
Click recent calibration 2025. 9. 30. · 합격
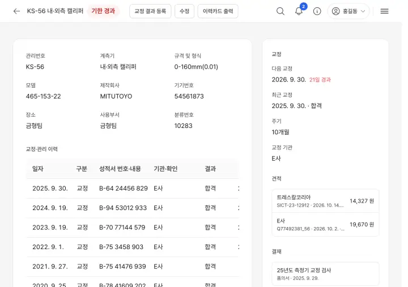[x=296, y=106]
